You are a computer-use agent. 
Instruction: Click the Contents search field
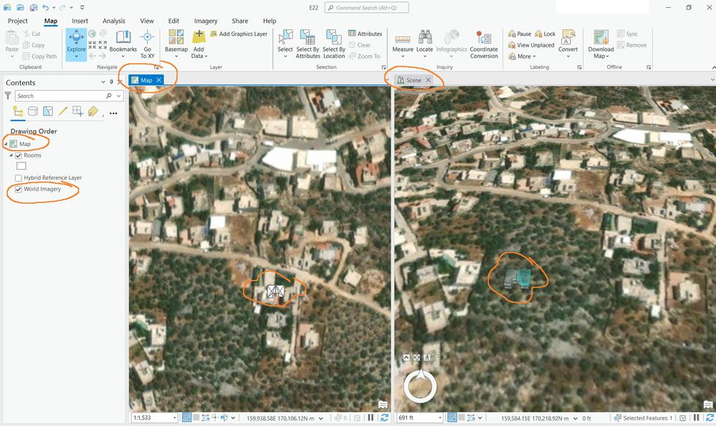[x=62, y=96]
